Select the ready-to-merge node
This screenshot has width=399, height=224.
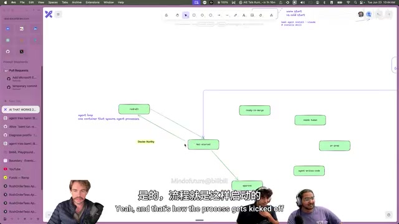[255, 110]
